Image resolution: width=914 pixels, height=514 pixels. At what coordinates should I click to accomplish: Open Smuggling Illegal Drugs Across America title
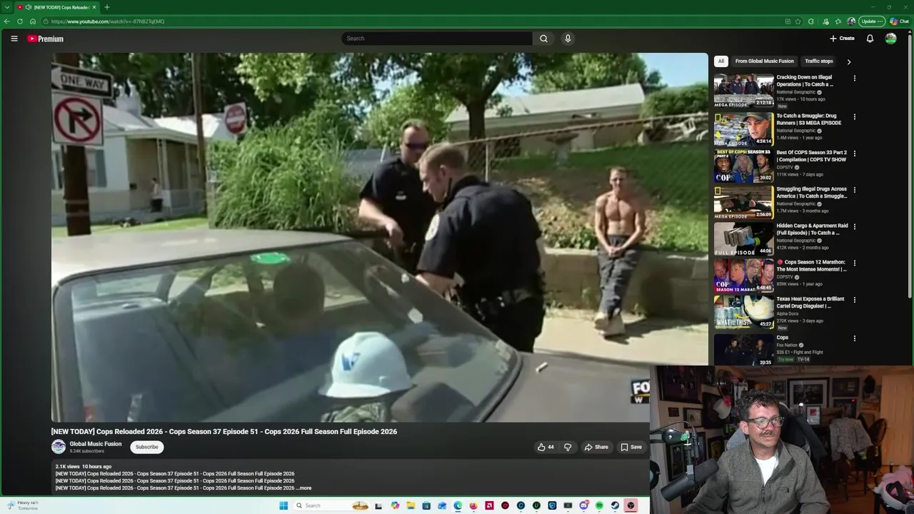(812, 193)
